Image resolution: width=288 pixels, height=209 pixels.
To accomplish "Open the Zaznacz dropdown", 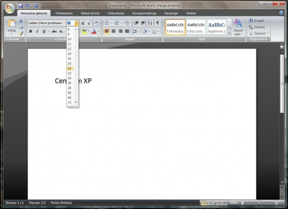I will coord(259,33).
